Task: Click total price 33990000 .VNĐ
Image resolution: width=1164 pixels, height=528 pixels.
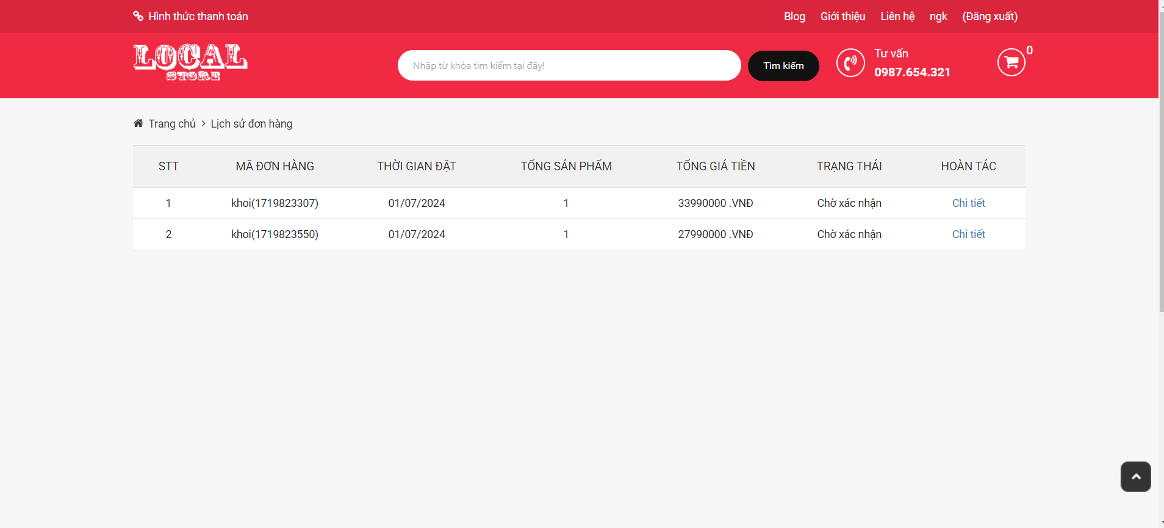Action: coord(716,203)
